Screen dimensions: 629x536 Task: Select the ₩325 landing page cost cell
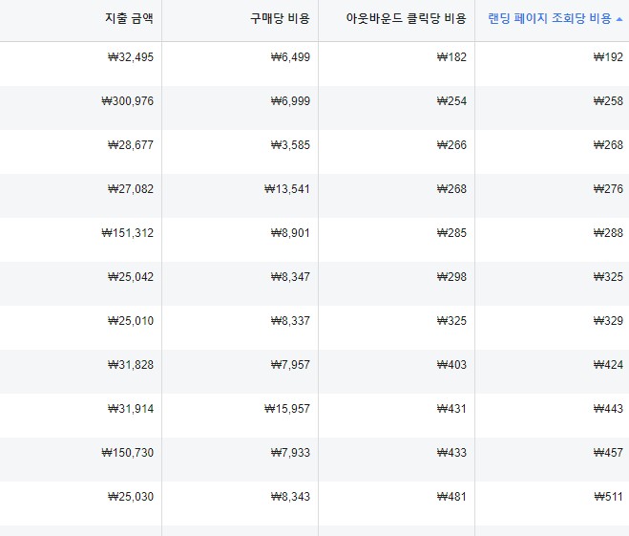coord(608,277)
